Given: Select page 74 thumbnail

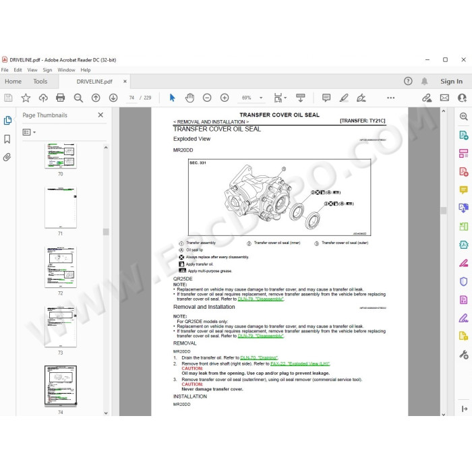Looking at the screenshot, I should pyautogui.click(x=61, y=386).
